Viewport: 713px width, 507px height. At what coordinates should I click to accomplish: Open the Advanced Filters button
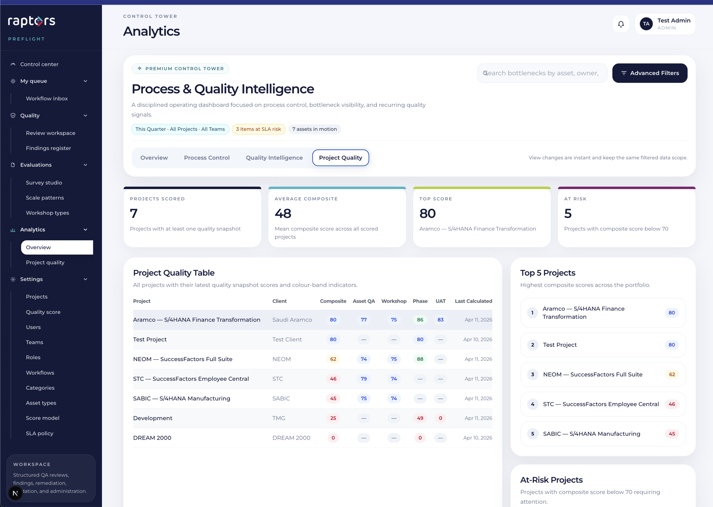click(x=650, y=73)
